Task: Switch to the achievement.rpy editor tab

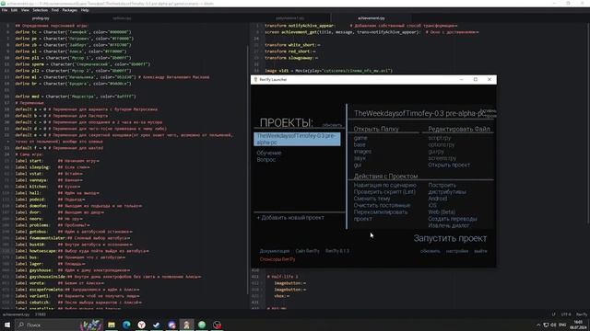Action: (x=371, y=18)
